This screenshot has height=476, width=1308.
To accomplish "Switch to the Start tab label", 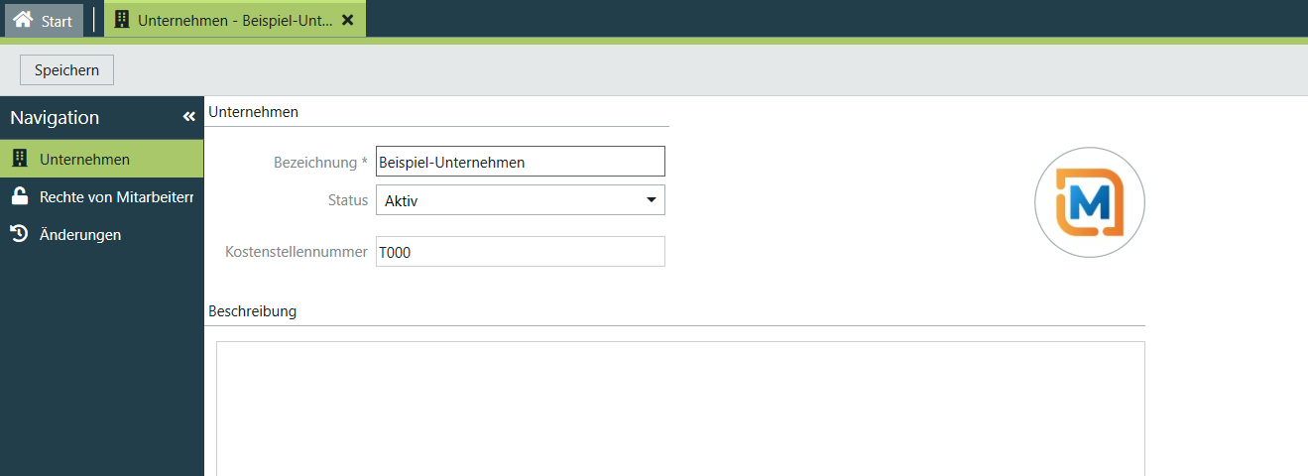I will tap(57, 21).
